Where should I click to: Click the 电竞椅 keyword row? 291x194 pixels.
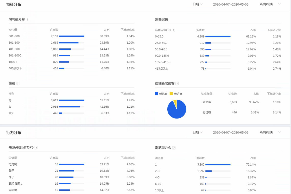pos(13,164)
